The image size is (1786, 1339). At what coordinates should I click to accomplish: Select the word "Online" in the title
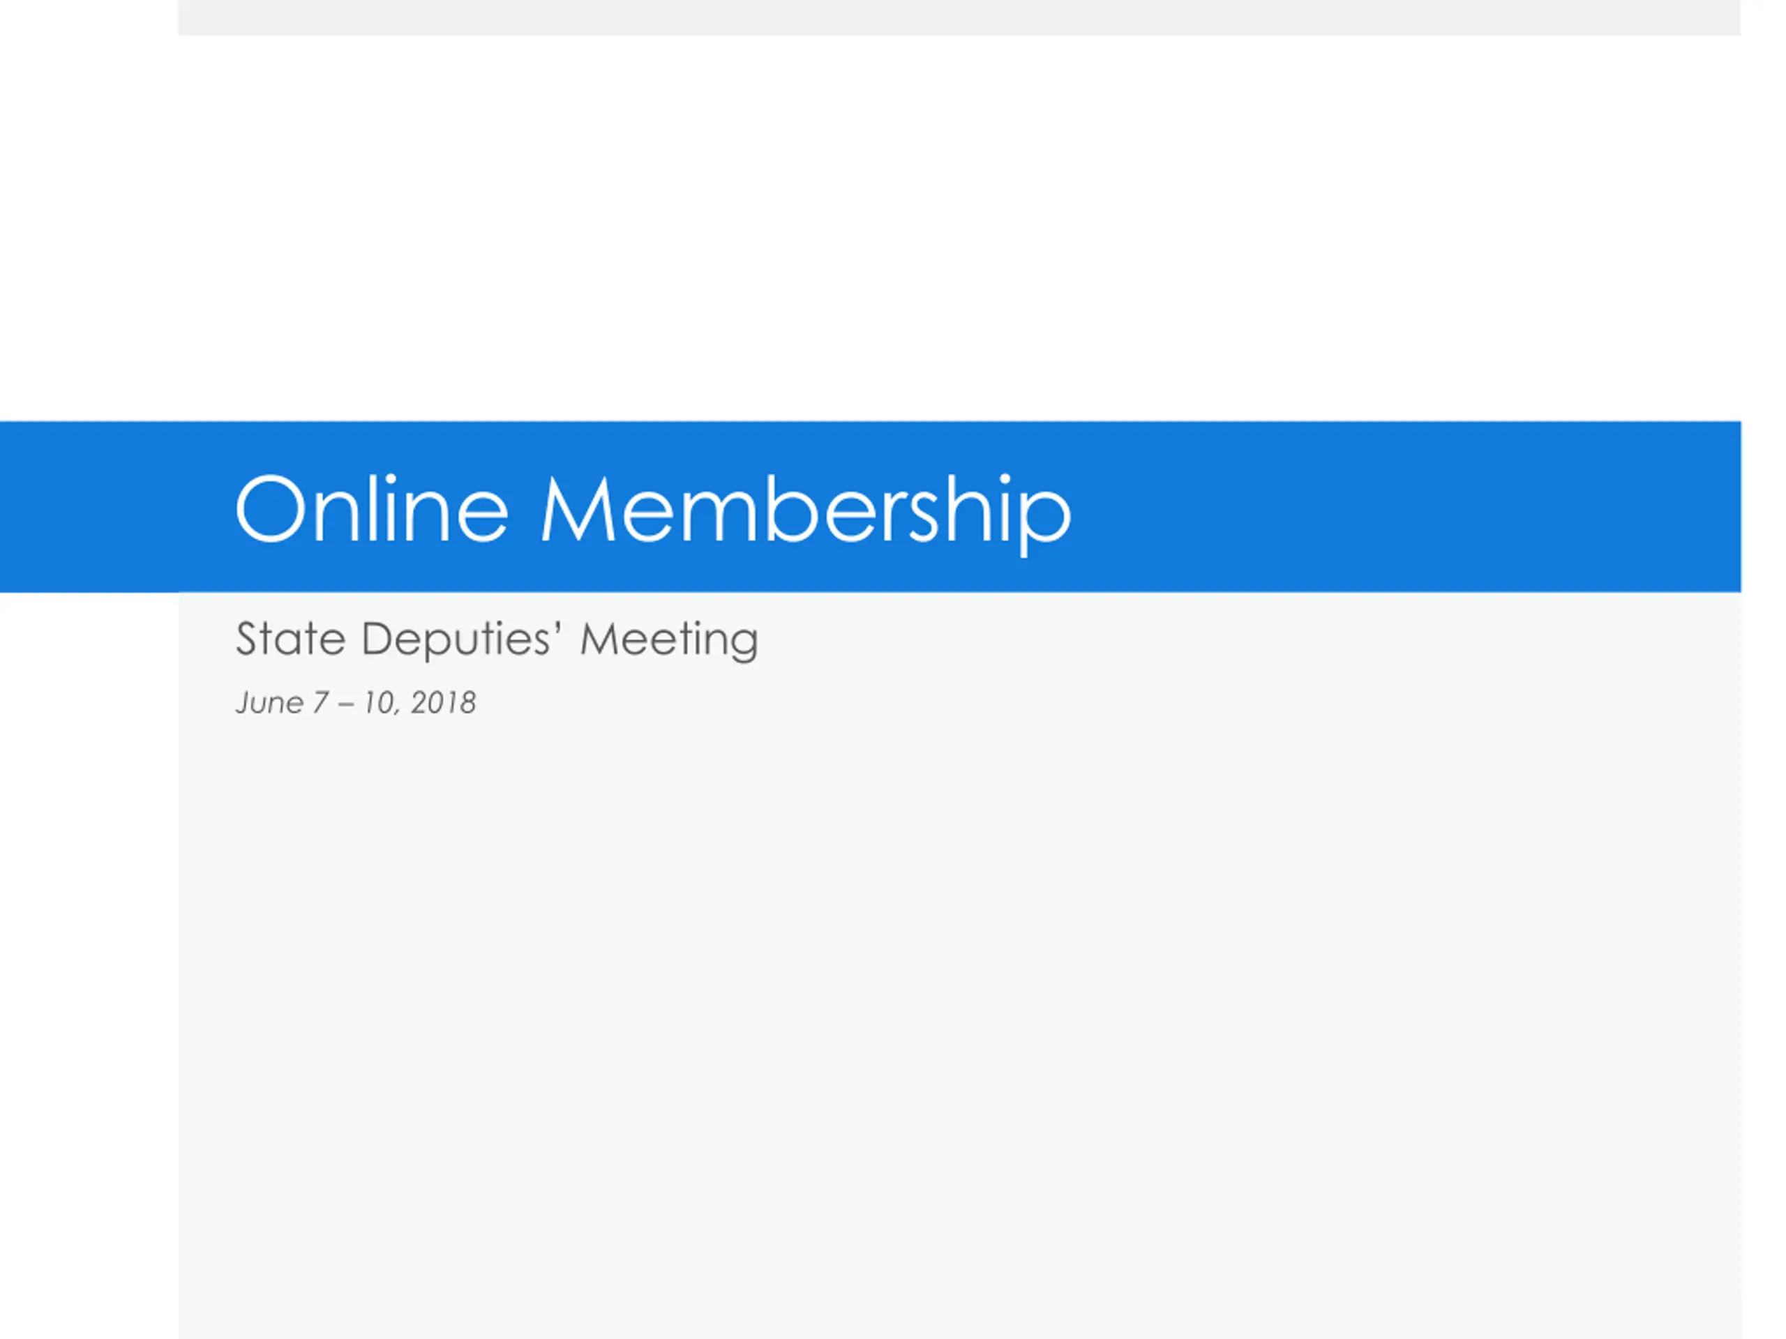point(371,510)
